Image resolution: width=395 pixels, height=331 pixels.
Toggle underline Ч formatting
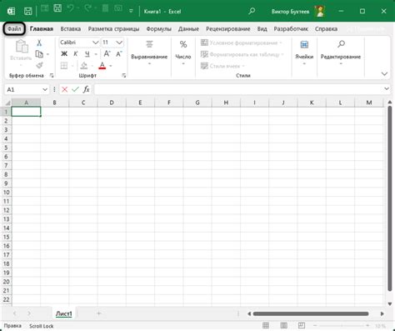(87, 54)
